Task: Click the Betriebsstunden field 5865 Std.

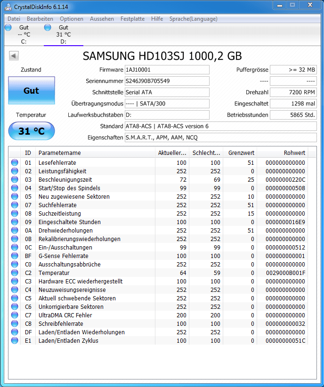Action: (293, 115)
